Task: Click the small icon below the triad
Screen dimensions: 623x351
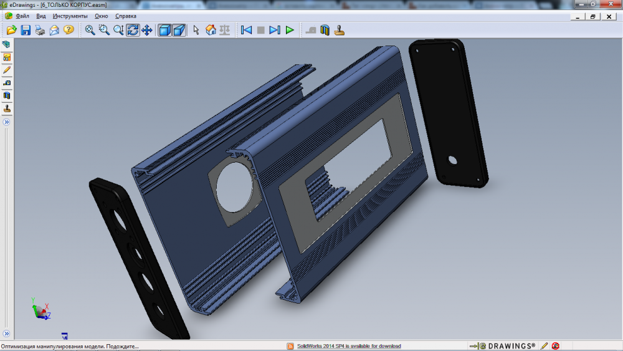Action: 64,336
